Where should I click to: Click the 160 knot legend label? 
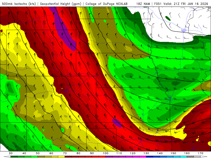[187, 153]
